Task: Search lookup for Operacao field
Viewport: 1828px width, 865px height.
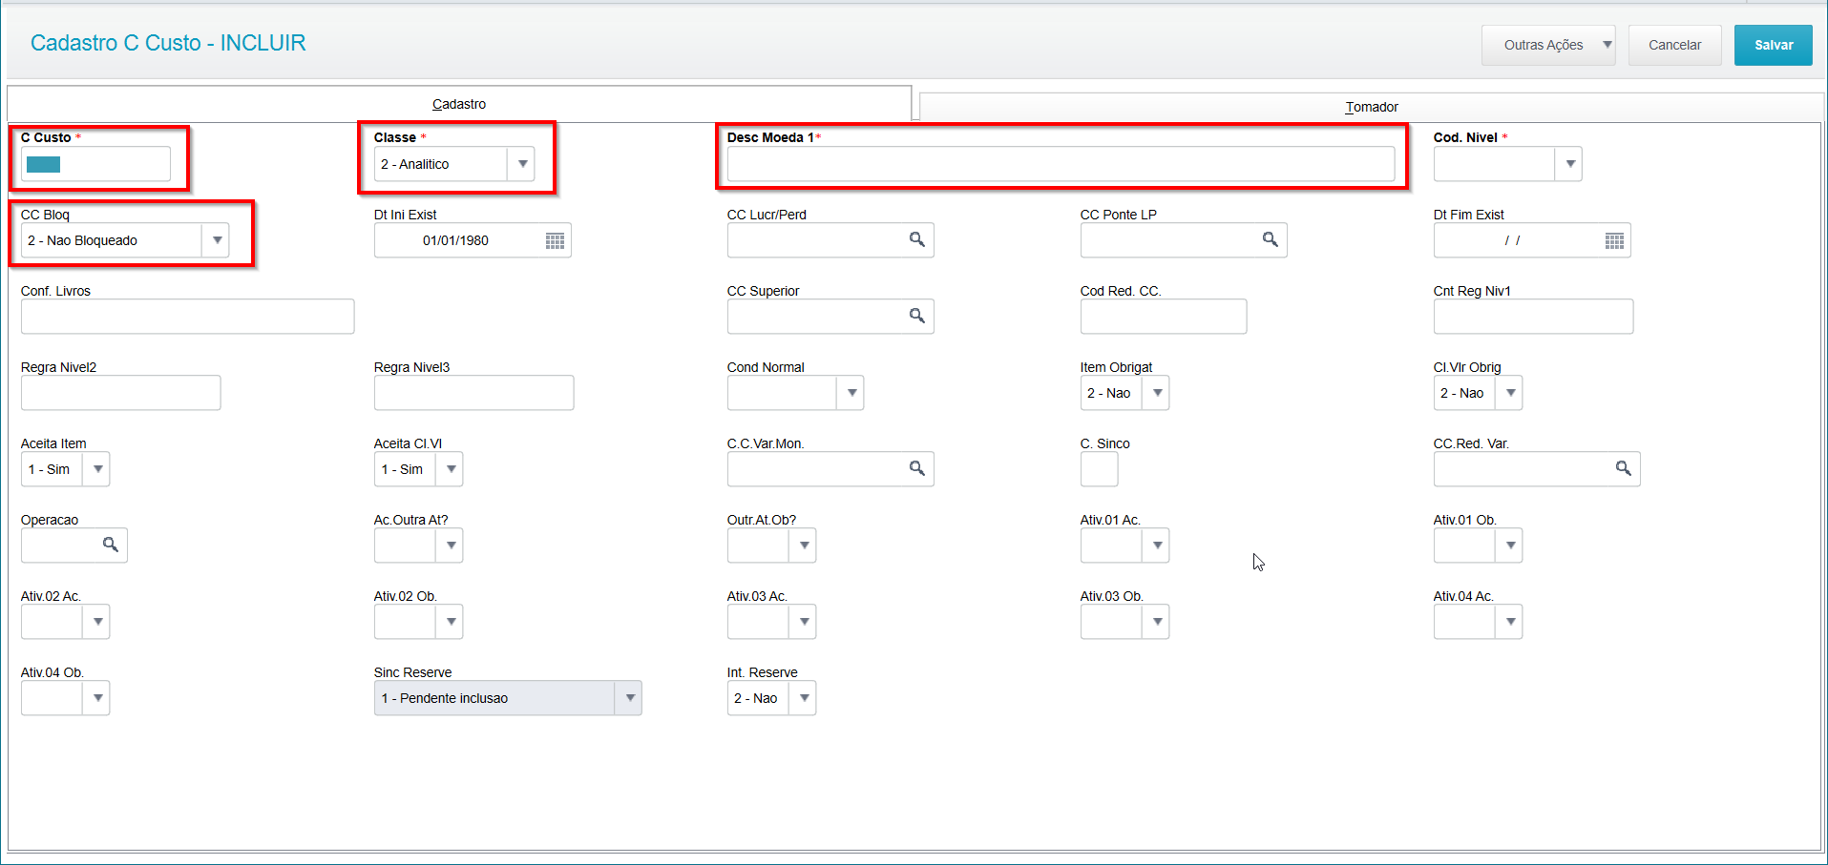Action: (x=111, y=545)
